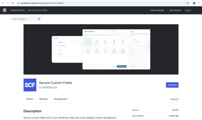Click the search magnifier icon
Screen dimensions: 202x120
pyautogui.click(x=39, y=19)
